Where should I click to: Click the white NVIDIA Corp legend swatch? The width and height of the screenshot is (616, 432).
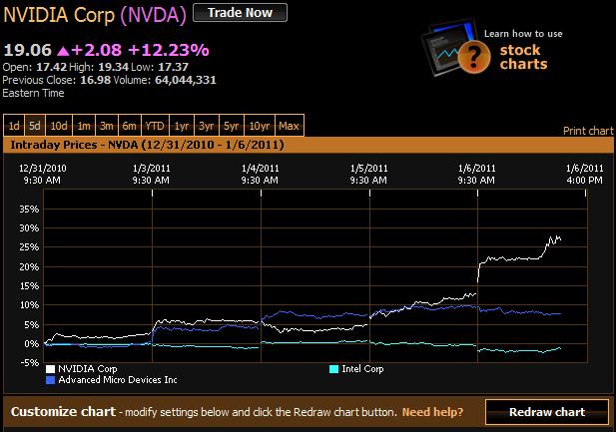[50, 369]
